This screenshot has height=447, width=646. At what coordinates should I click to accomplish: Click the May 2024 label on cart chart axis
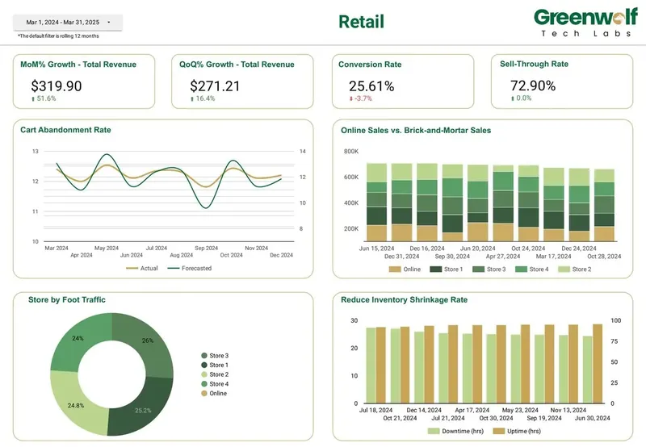pyautogui.click(x=107, y=249)
